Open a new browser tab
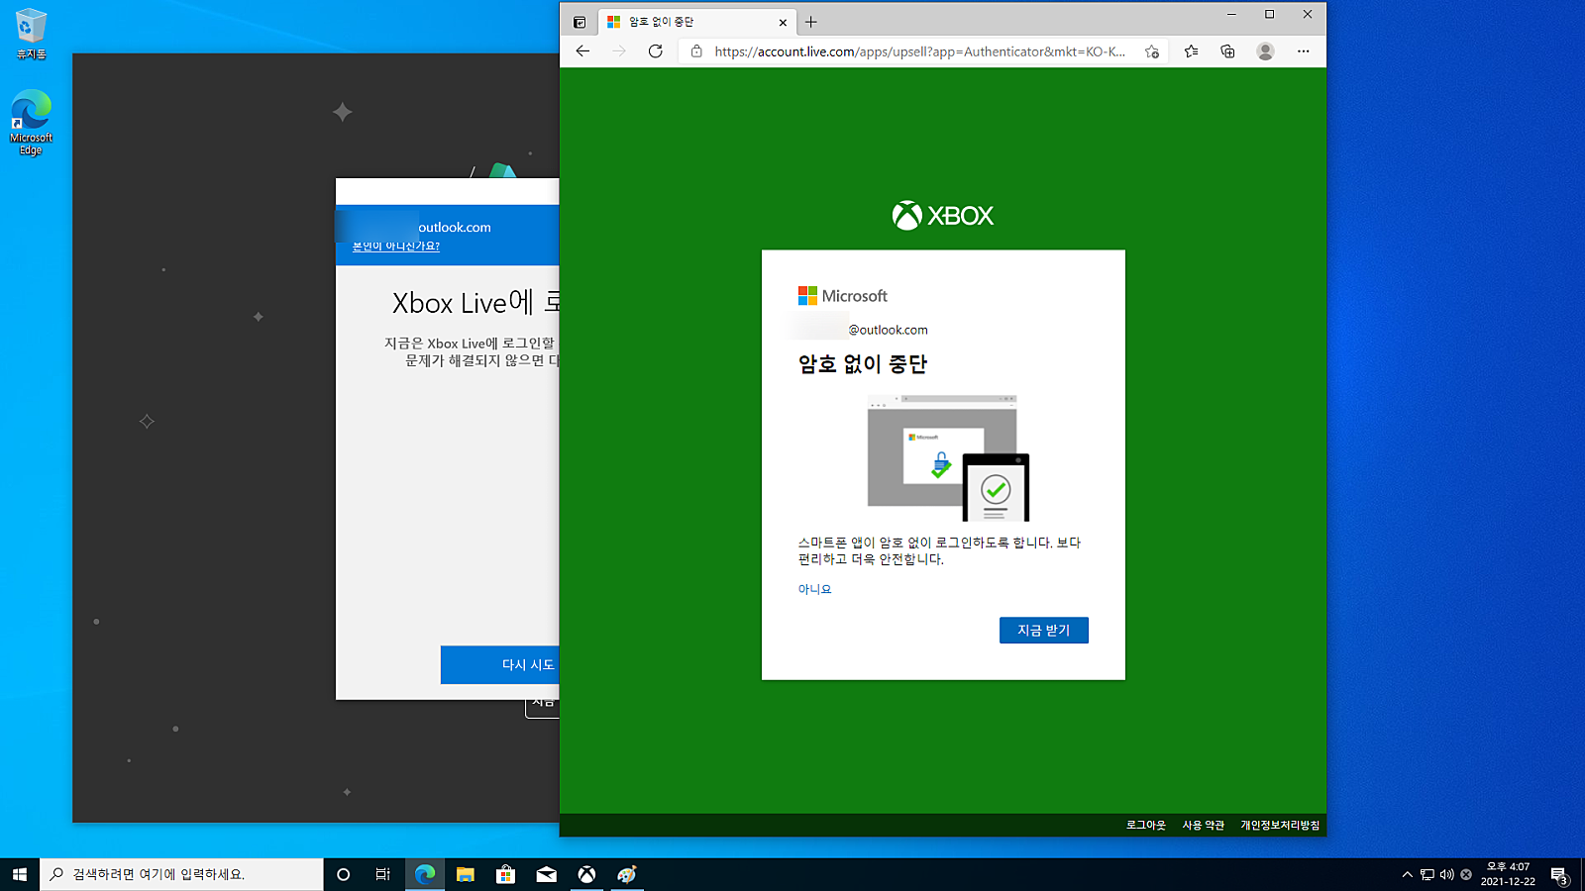 coord(811,22)
